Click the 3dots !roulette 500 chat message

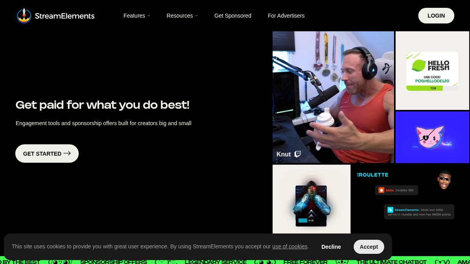(x=396, y=190)
